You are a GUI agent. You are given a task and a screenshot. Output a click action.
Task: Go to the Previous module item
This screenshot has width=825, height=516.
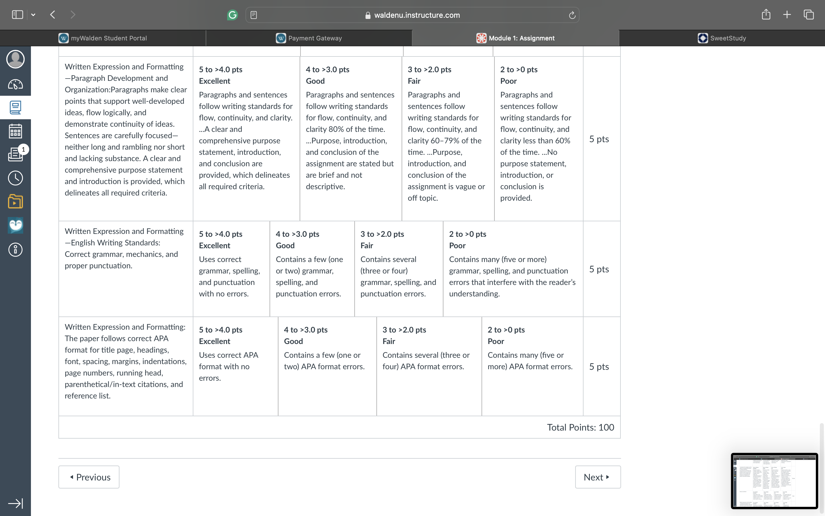pyautogui.click(x=89, y=477)
